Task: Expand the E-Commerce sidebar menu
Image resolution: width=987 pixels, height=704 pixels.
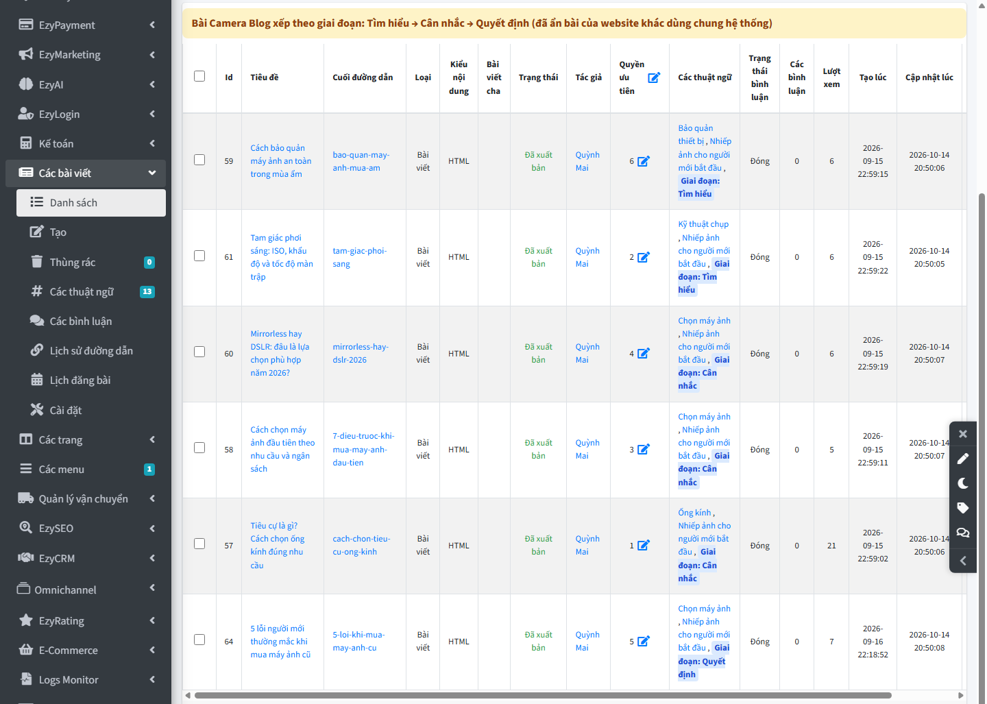Action: [x=86, y=650]
